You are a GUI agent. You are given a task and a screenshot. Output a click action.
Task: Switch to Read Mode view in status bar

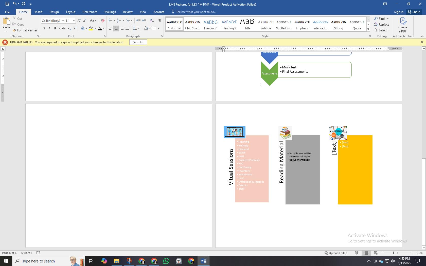pos(357,253)
